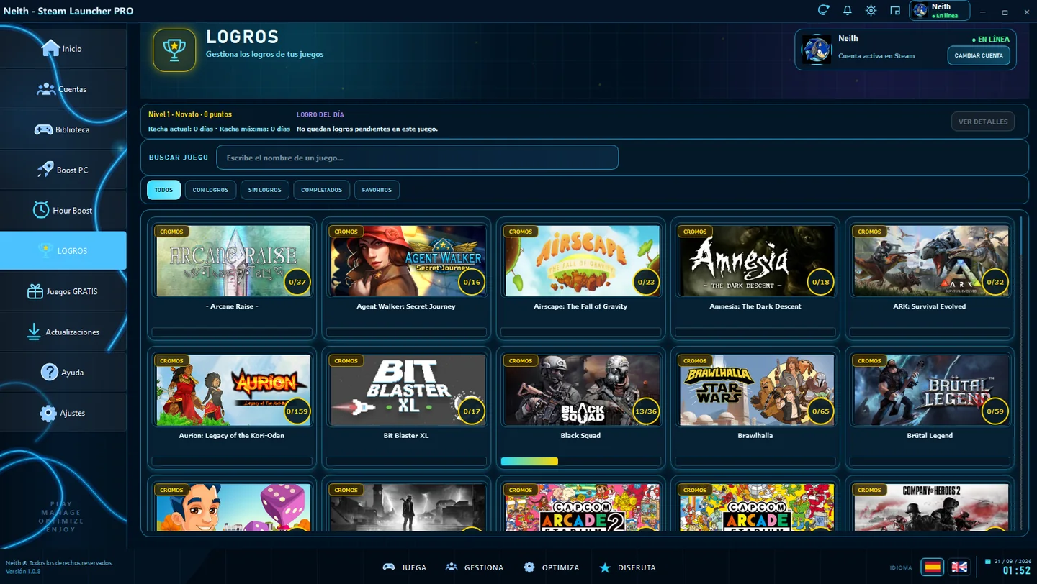Click the CROMOS badge on Arcane Raise
The image size is (1037, 584).
172,232
